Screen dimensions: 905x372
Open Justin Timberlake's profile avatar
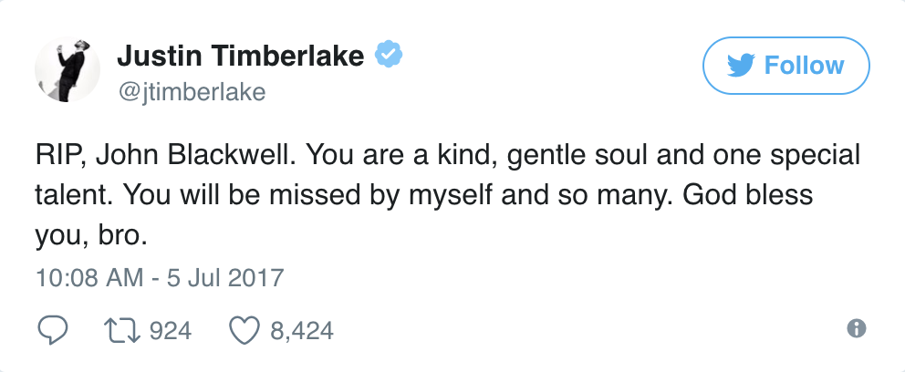pyautogui.click(x=66, y=72)
